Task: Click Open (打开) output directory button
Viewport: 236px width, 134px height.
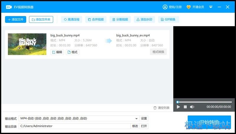Action: tap(144, 126)
